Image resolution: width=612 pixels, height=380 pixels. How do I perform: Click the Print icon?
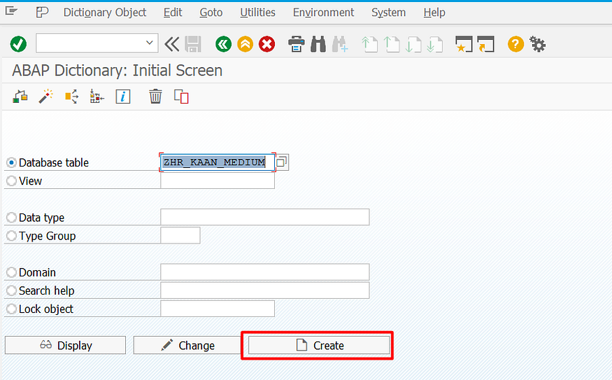click(x=297, y=44)
